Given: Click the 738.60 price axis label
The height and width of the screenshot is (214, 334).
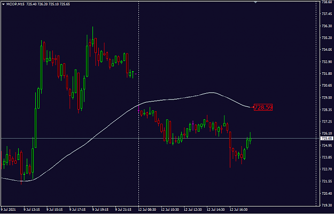Looking at the screenshot, I should click(x=327, y=2).
